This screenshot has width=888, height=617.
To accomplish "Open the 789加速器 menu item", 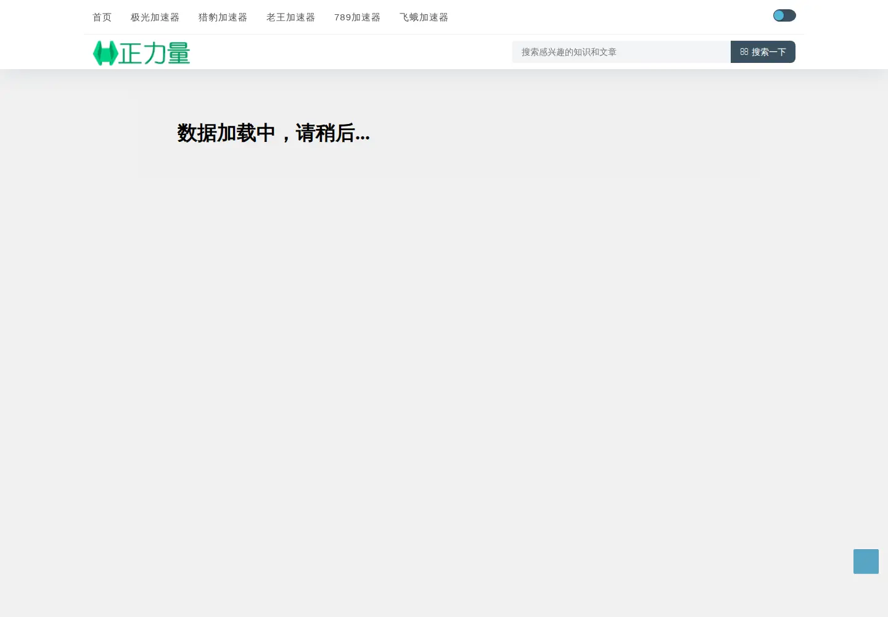I will tap(357, 17).
